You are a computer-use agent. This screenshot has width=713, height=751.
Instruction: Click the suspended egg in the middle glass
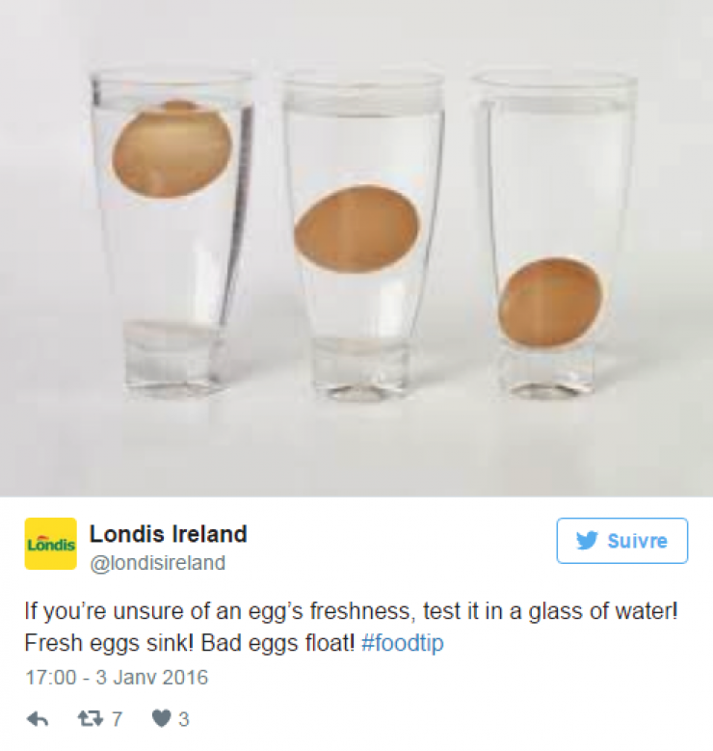pos(357,228)
